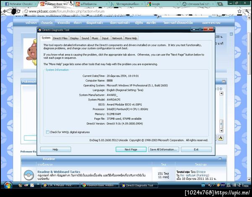Image resolution: width=252 pixels, height=197 pixels.
Task: Collapse the Readme forum category section
Action: click(220, 159)
